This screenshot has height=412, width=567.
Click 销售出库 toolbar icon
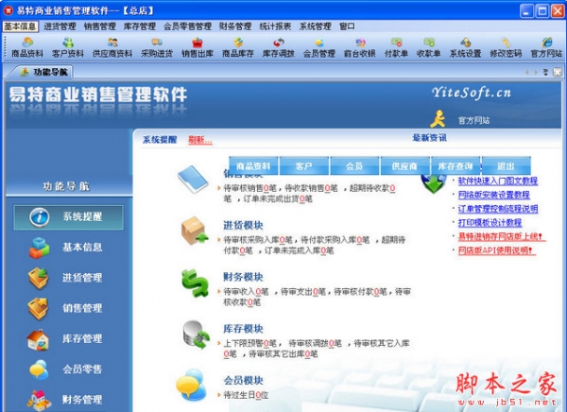[198, 48]
